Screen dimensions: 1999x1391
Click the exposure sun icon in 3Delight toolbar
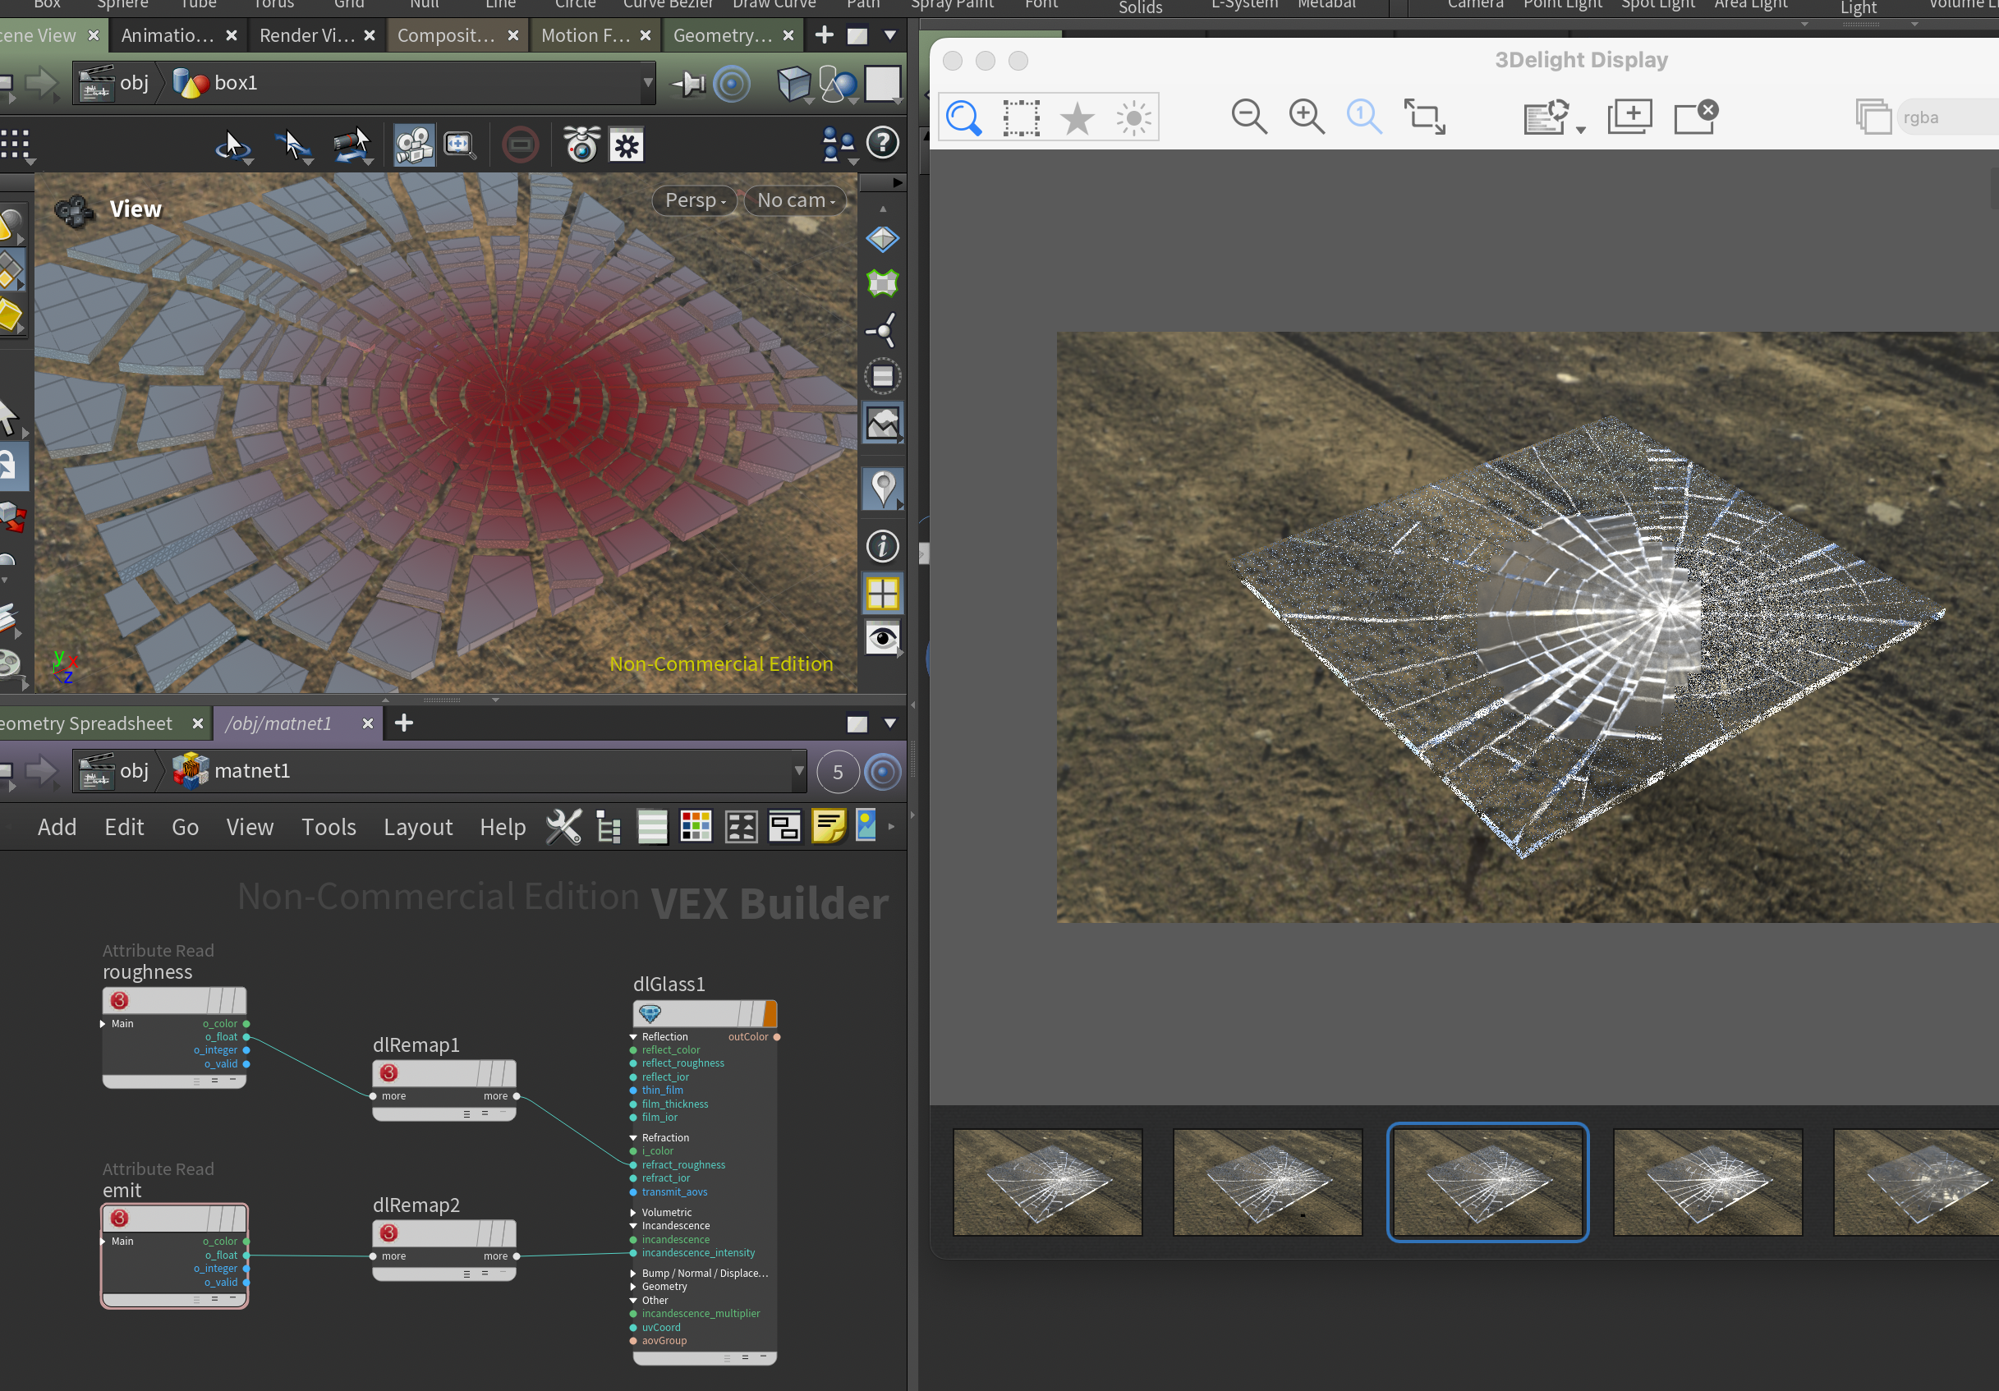point(1133,117)
